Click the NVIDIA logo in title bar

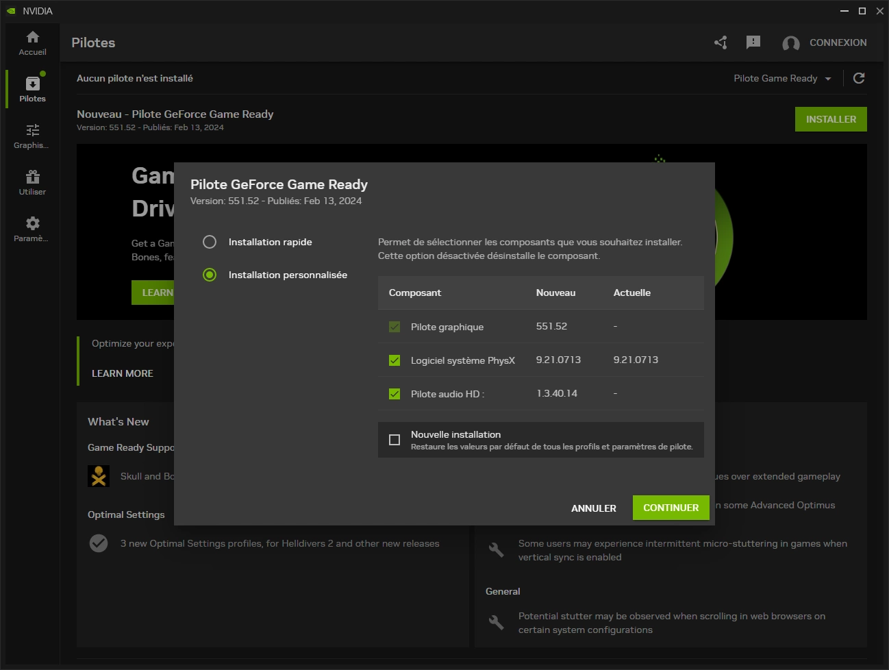[11, 11]
